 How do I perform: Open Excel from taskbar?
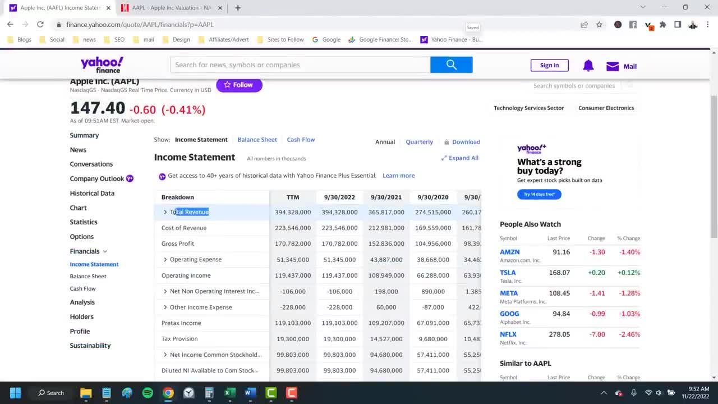click(x=230, y=393)
